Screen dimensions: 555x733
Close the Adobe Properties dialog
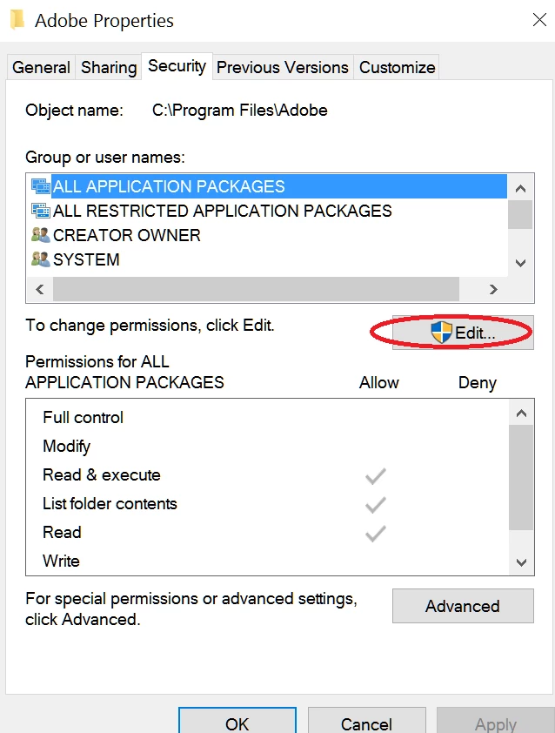point(539,20)
